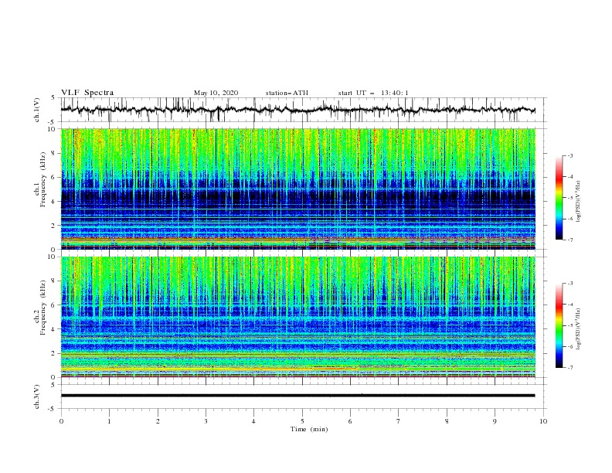Select the ch.1 "Frequency (kHz)" axis label
The height and width of the screenshot is (473, 612).
tap(43, 179)
